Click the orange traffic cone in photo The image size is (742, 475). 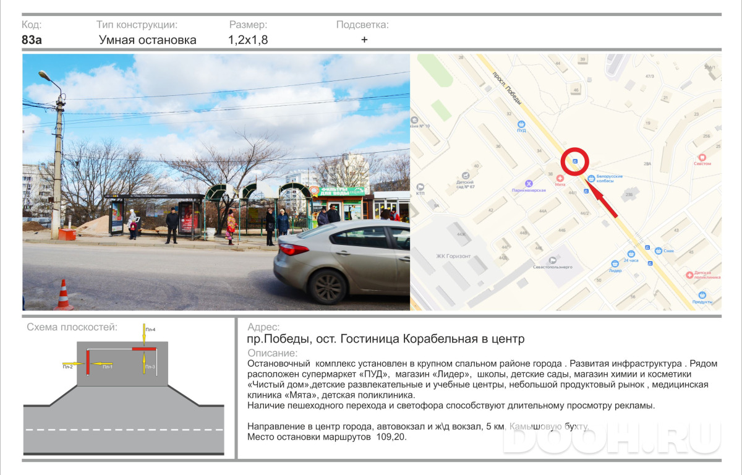click(x=63, y=294)
